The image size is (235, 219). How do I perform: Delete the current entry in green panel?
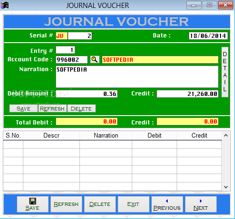pyautogui.click(x=81, y=109)
